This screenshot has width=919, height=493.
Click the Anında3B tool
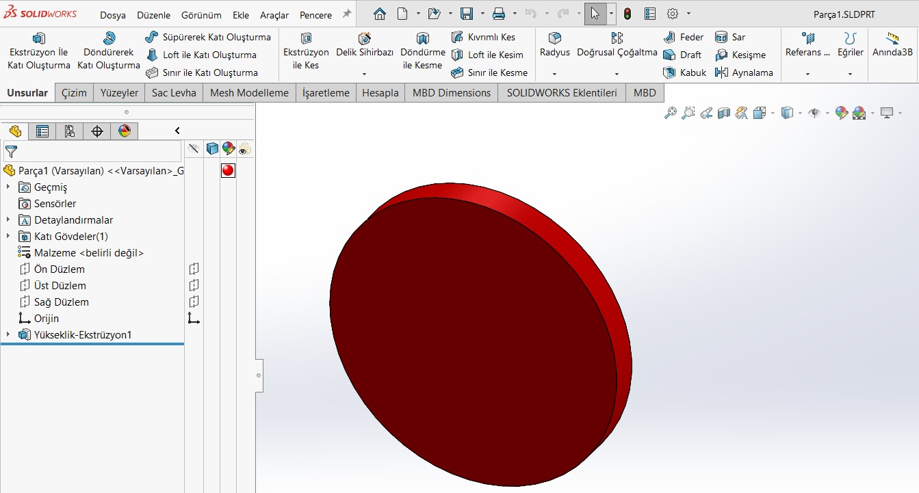coord(892,45)
